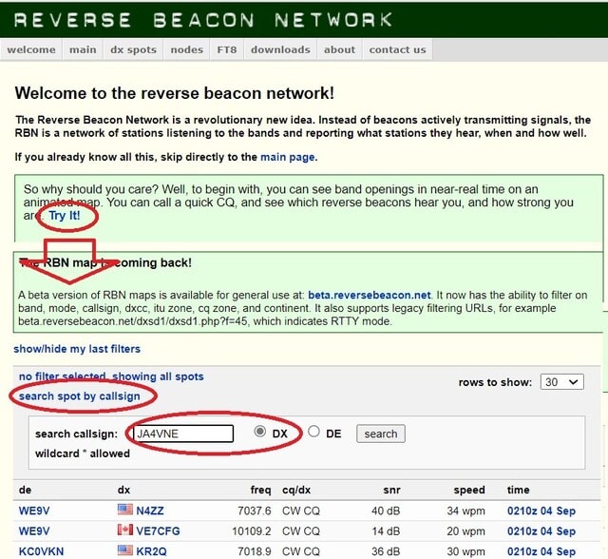This screenshot has width=608, height=559.
Task: Click the time link in the N4ZZ row
Action: (x=541, y=511)
